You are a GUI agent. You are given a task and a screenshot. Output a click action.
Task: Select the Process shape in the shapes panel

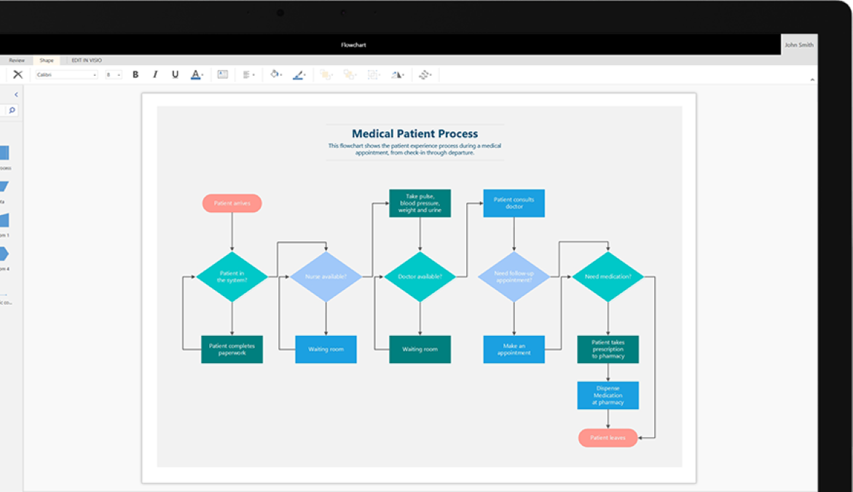[x=5, y=153]
